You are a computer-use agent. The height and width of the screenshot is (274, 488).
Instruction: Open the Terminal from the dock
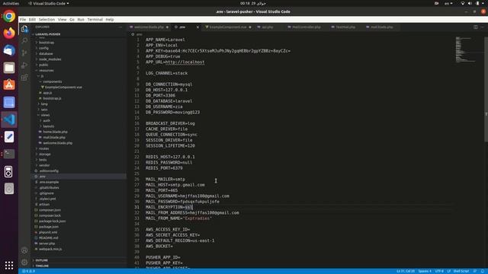[9, 154]
